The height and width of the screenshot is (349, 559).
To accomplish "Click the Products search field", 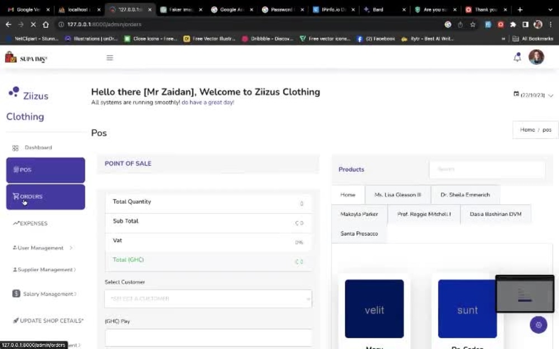I will tap(487, 169).
